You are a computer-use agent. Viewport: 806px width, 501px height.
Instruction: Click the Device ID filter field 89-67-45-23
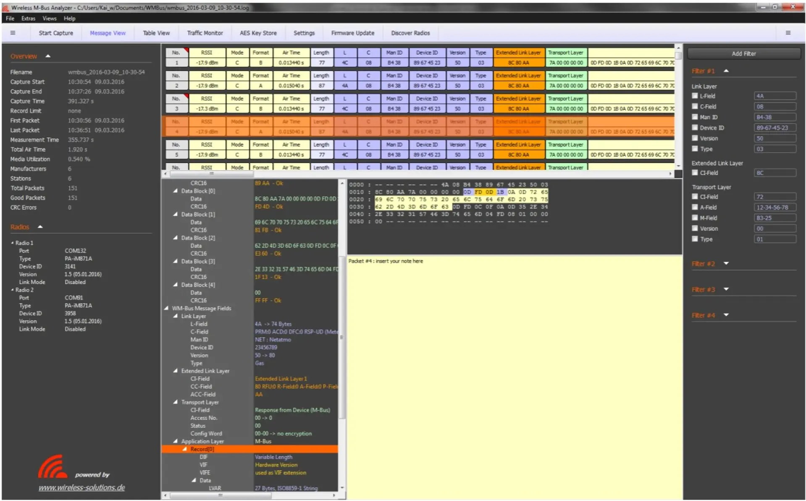click(x=775, y=127)
